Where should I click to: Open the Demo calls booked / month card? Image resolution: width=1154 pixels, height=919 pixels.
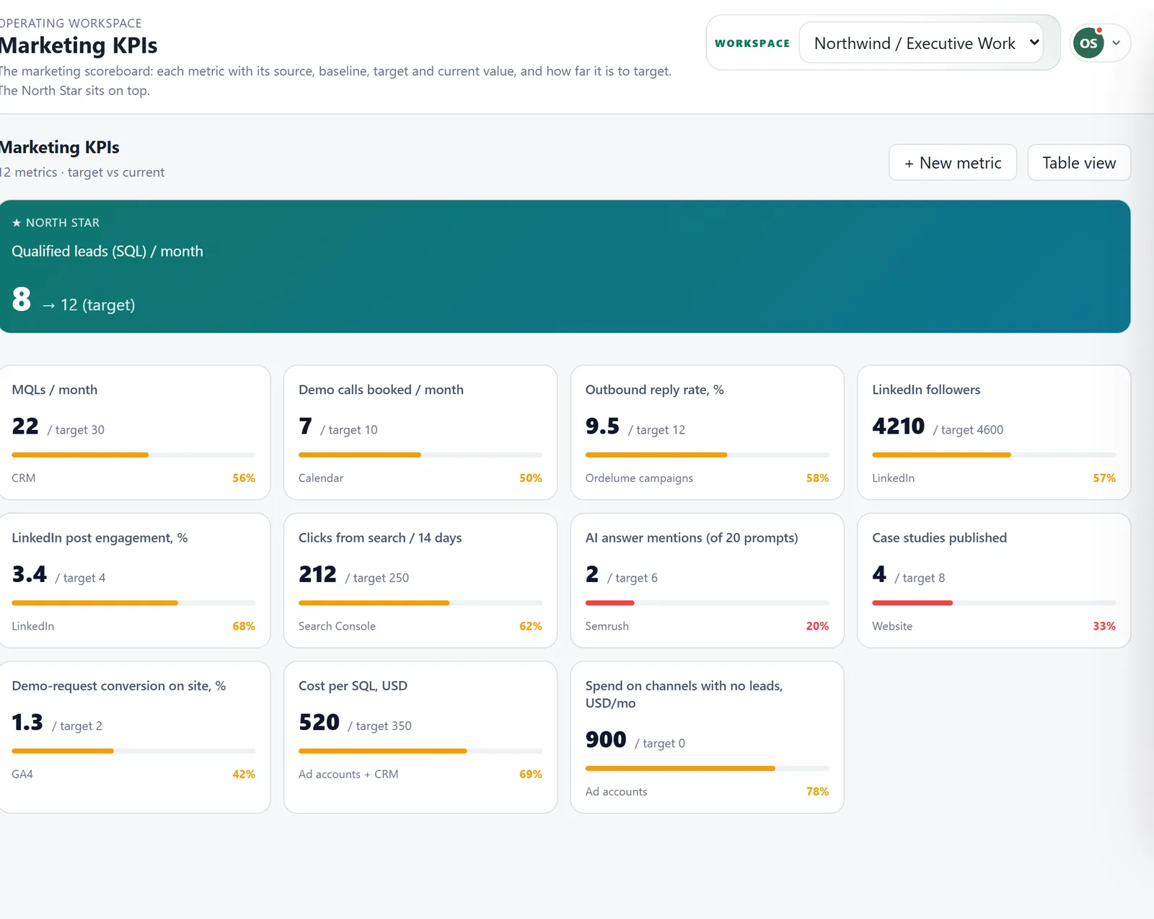pos(420,432)
